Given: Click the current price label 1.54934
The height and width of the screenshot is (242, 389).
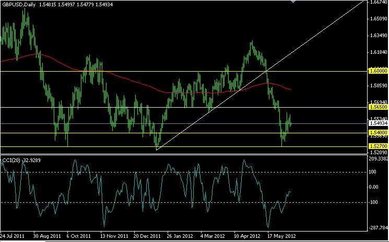Looking at the screenshot, I should coord(378,123).
